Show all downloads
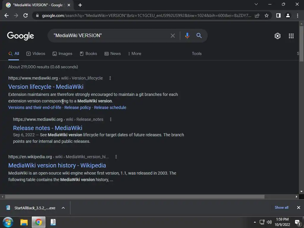The width and height of the screenshot is (304, 228). pyautogui.click(x=281, y=208)
